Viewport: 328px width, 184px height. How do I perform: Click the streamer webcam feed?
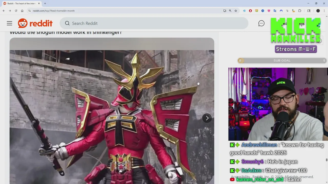click(278, 104)
